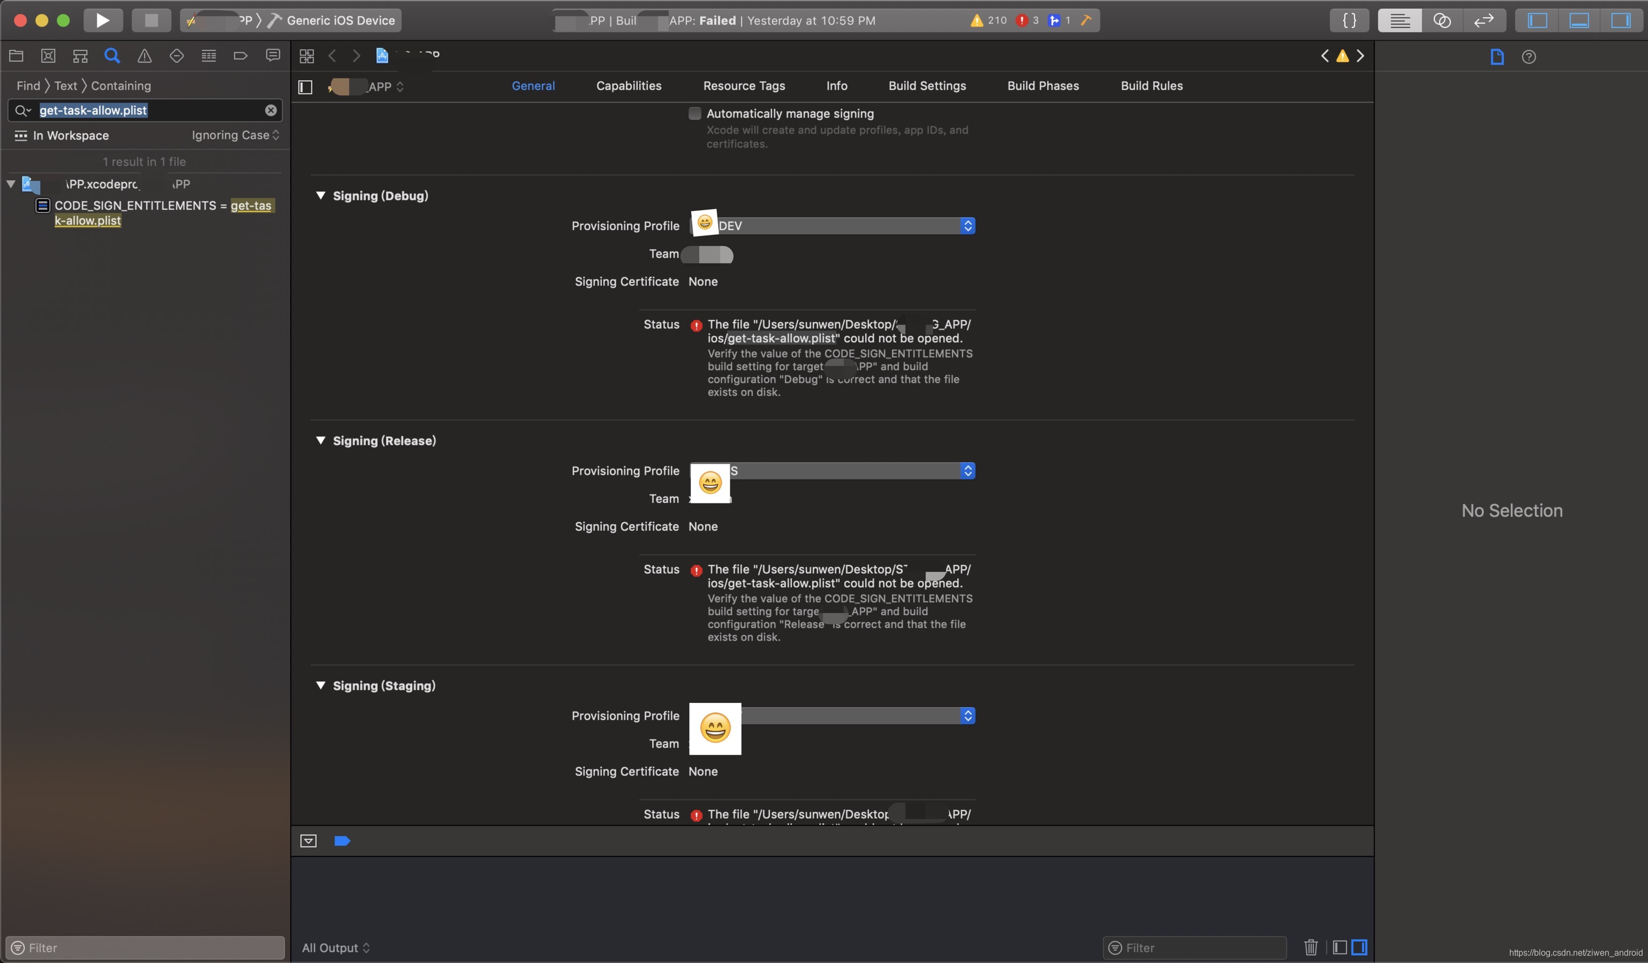Screen dimensions: 1648x963
Task: Switch to the Resource Tags tab
Action: coord(744,86)
